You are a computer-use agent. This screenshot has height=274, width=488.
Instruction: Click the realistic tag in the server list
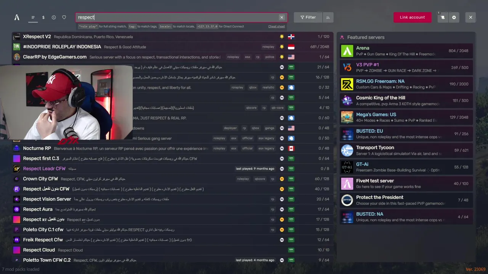(x=268, y=88)
